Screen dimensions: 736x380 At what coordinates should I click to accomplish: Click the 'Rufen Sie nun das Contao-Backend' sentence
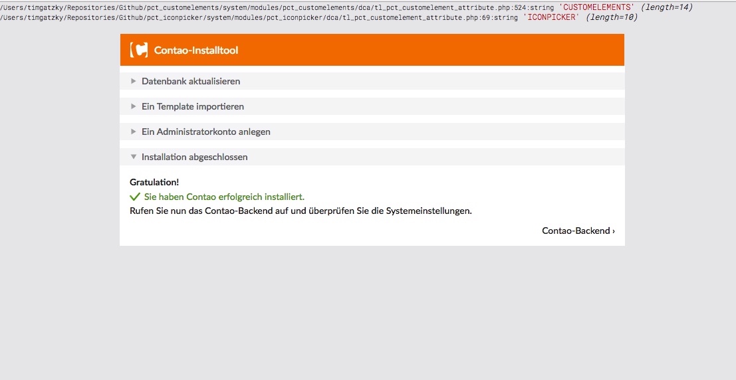[301, 211]
